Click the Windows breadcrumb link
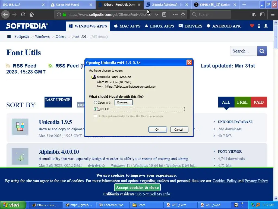This screenshot has height=209, width=278. [x=42, y=37]
